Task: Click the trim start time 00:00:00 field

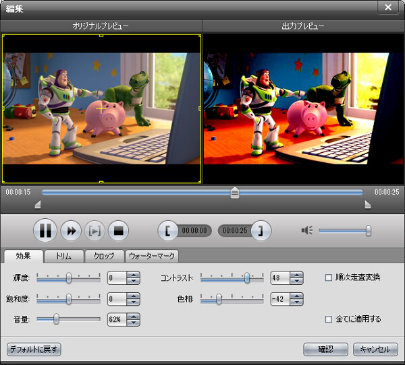Action: (x=194, y=231)
